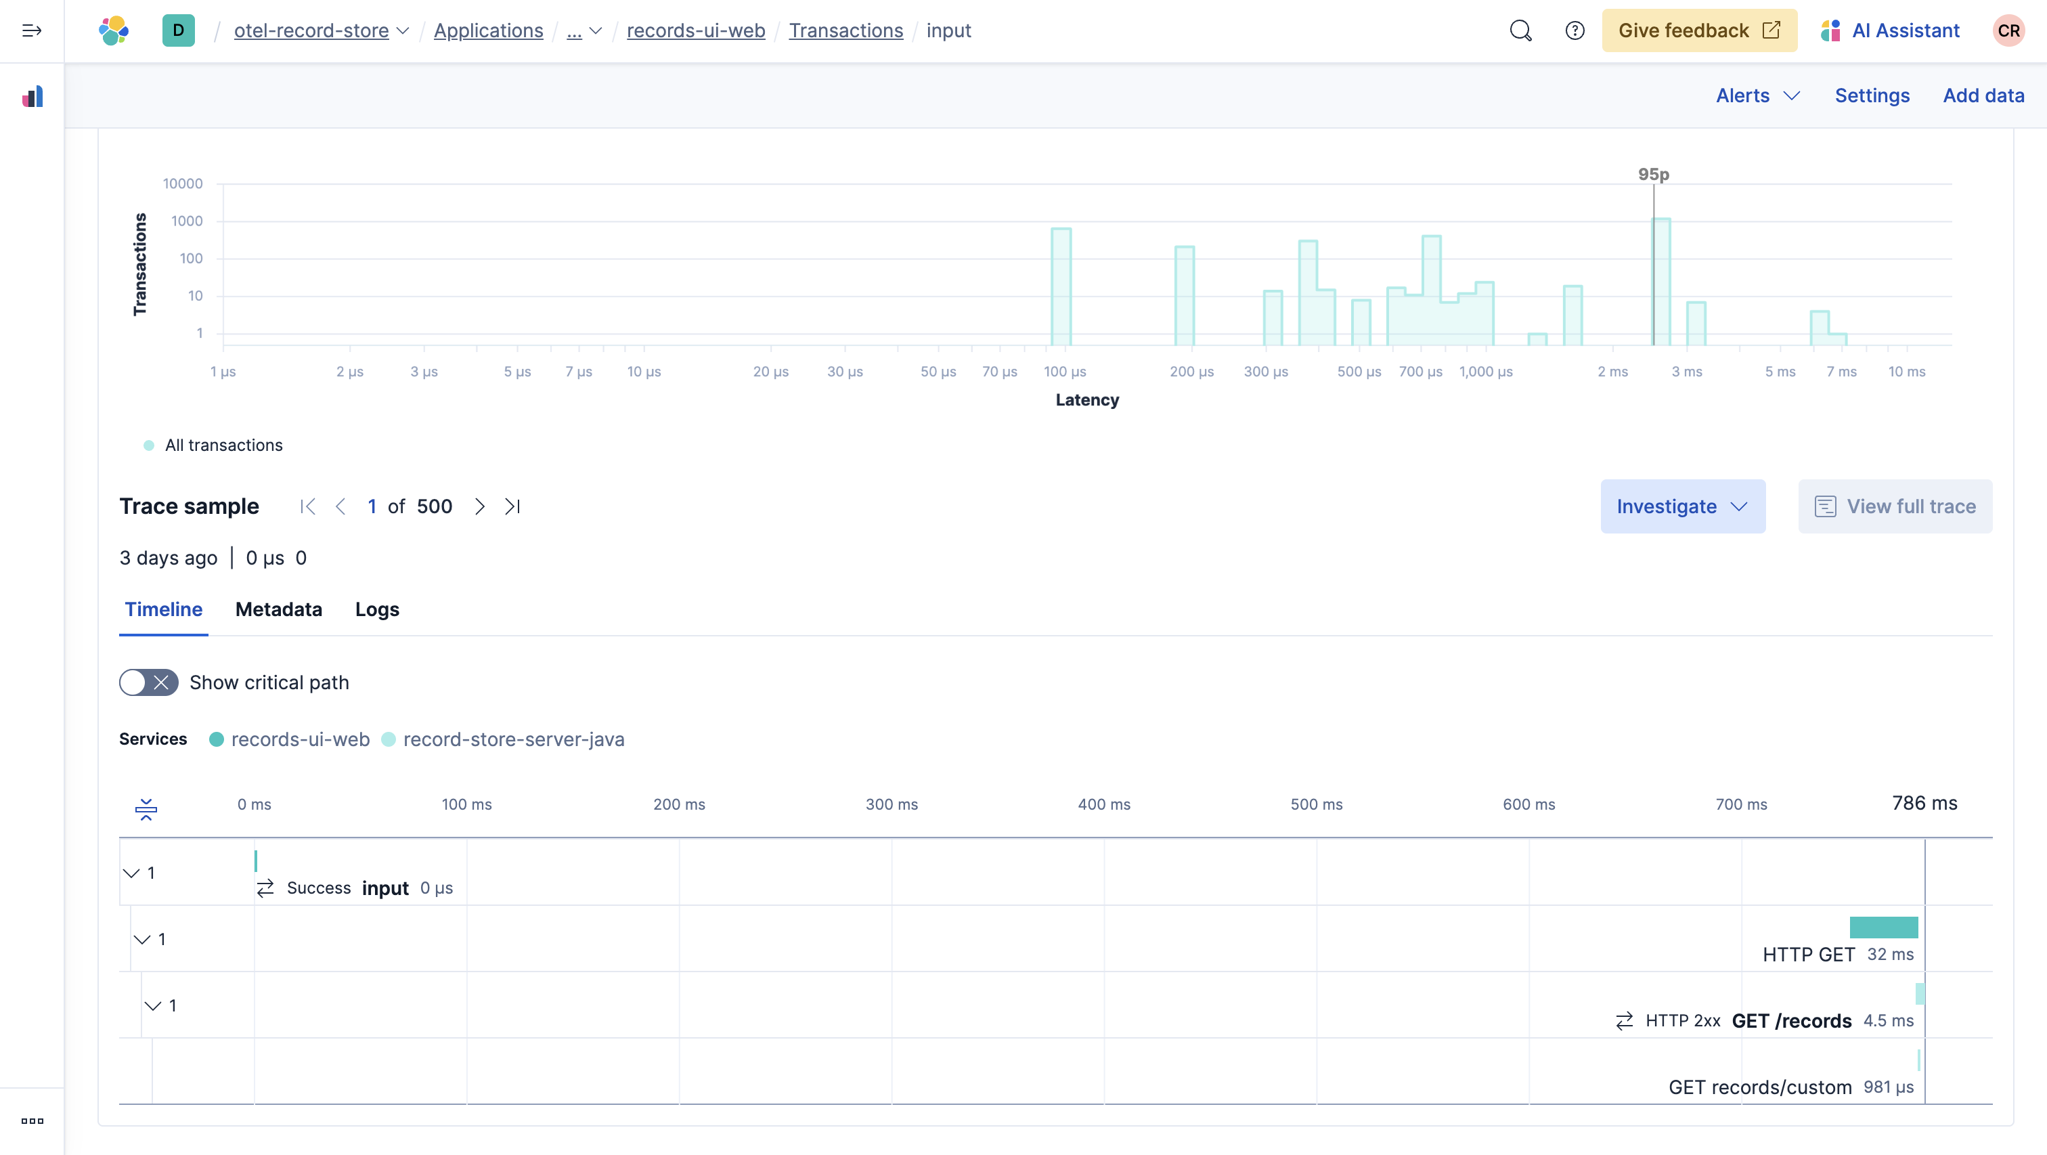Expand the side navigation menu icon
The width and height of the screenshot is (2047, 1155).
tap(32, 30)
